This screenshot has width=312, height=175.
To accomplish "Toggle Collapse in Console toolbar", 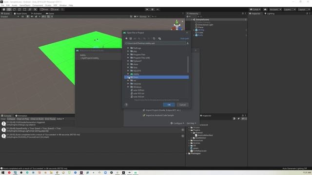I will click(x=11, y=119).
